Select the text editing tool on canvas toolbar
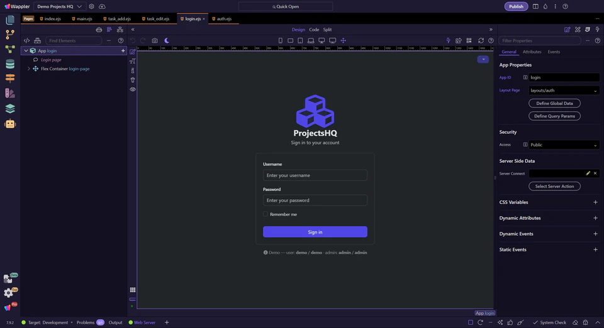Image resolution: width=604 pixels, height=328 pixels. click(x=133, y=61)
